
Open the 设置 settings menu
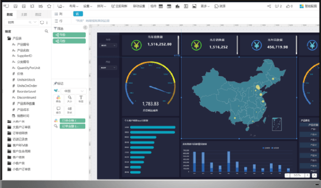coord(88,6)
